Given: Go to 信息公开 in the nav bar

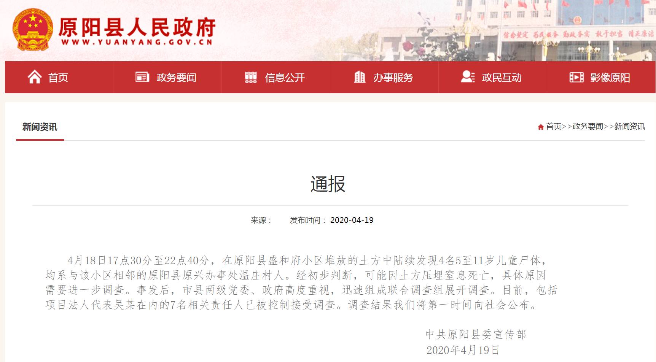Looking at the screenshot, I should pos(276,77).
